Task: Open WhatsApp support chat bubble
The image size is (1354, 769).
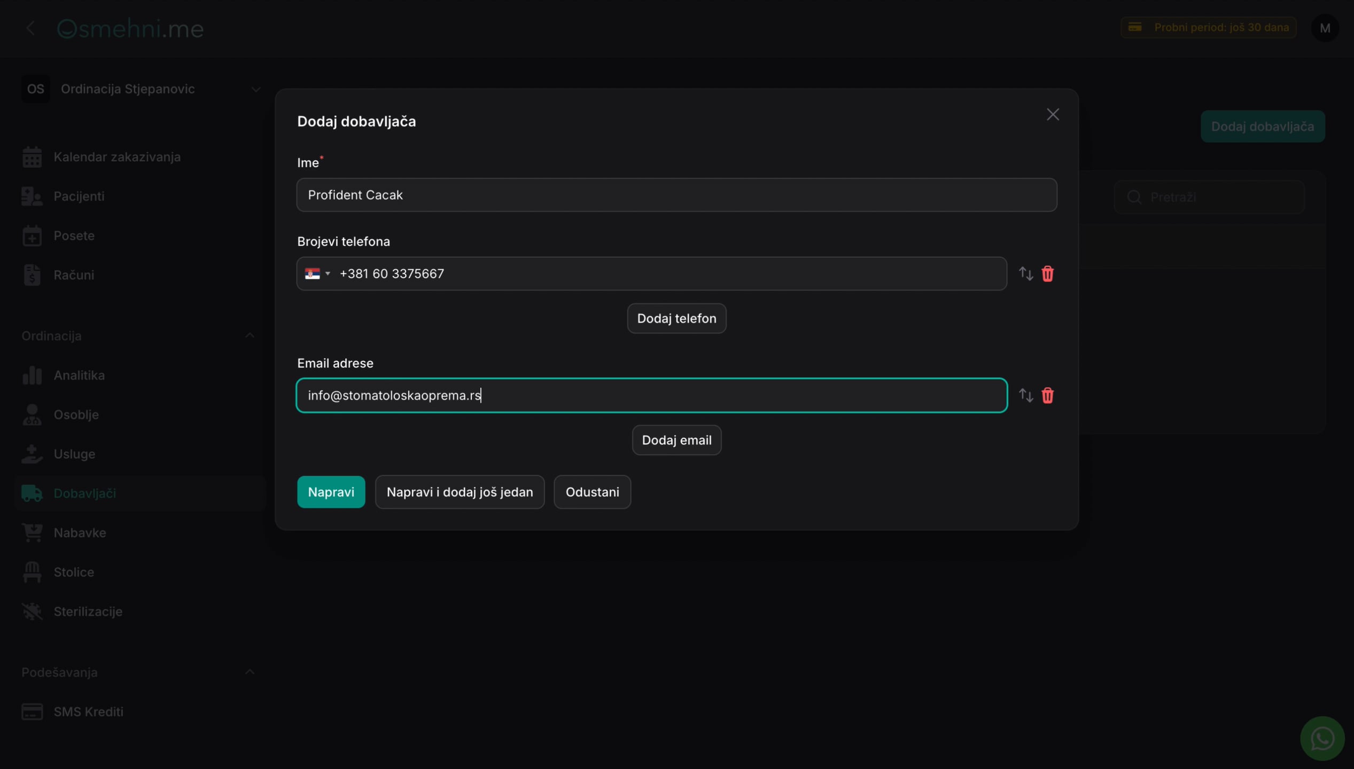Action: pyautogui.click(x=1322, y=739)
